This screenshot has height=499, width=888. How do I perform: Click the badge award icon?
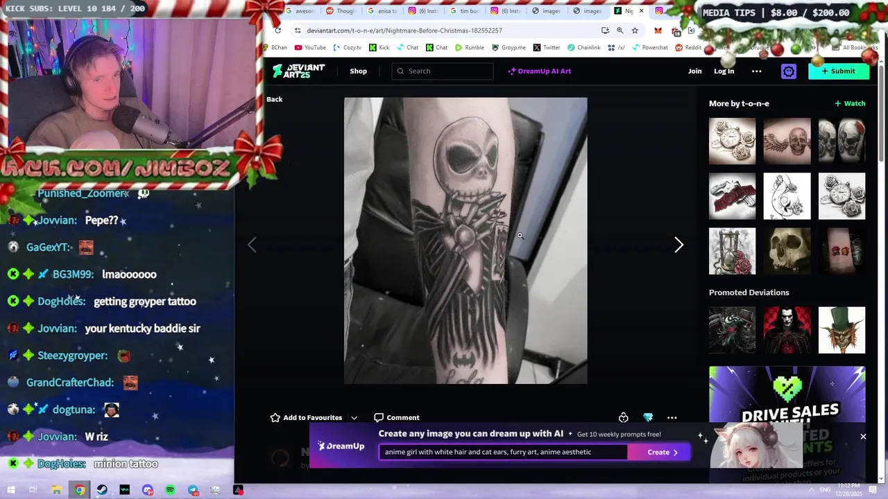(623, 417)
